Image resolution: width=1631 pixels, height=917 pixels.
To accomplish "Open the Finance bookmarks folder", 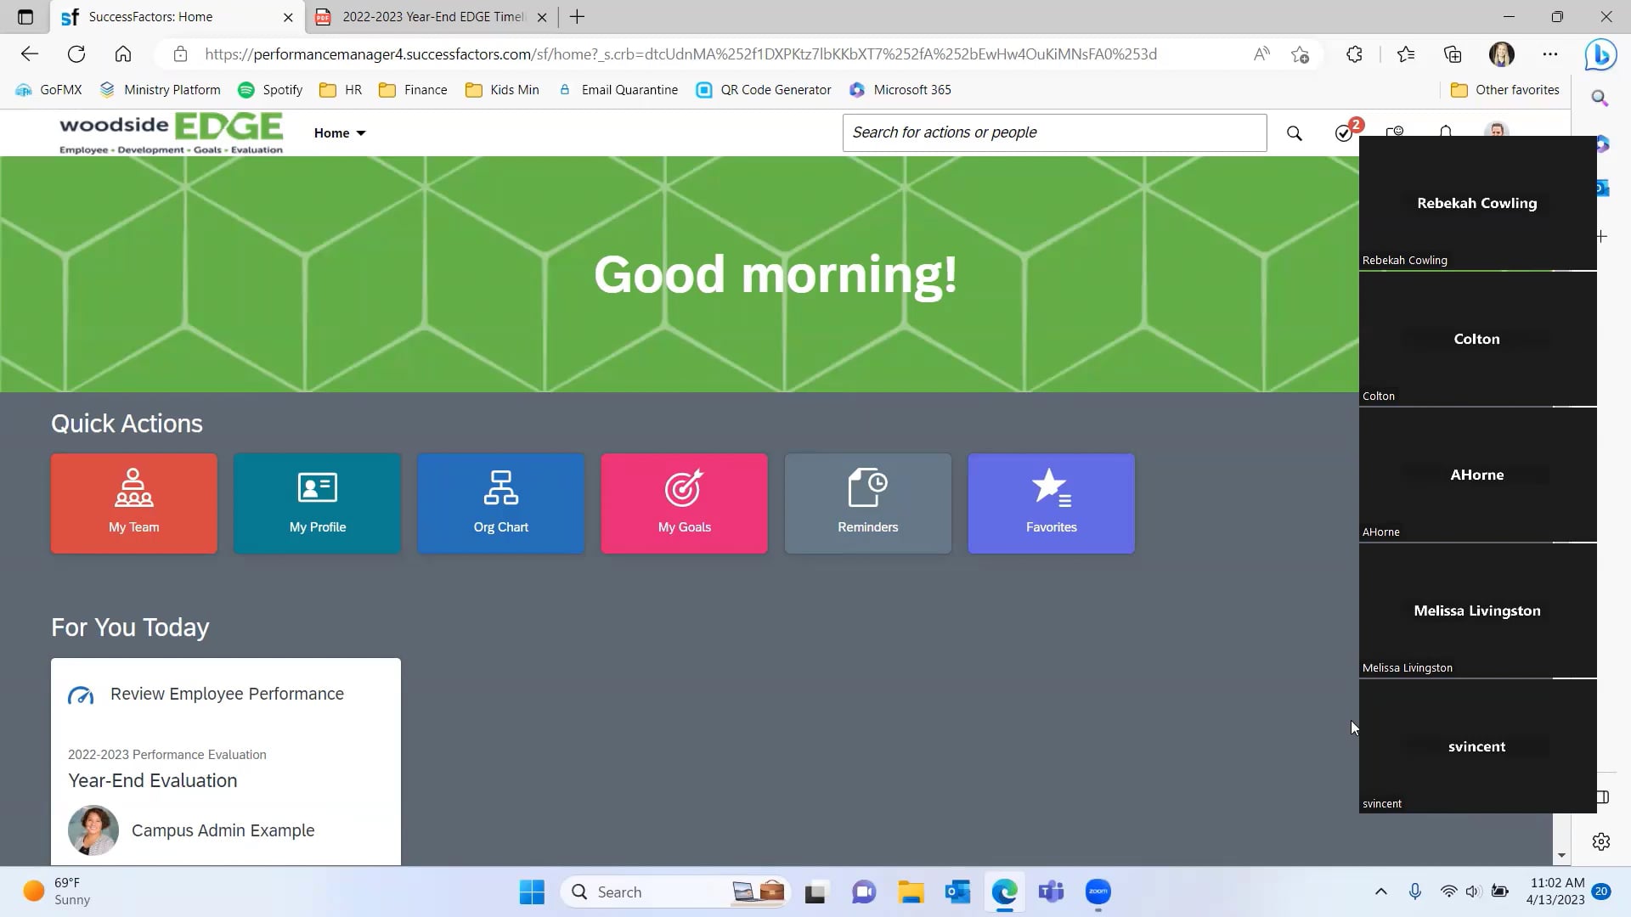I will (x=413, y=90).
